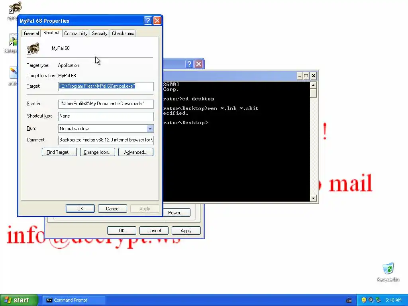This screenshot has width=408, height=306.
Task: Close the background dialog window
Action: (198, 64)
